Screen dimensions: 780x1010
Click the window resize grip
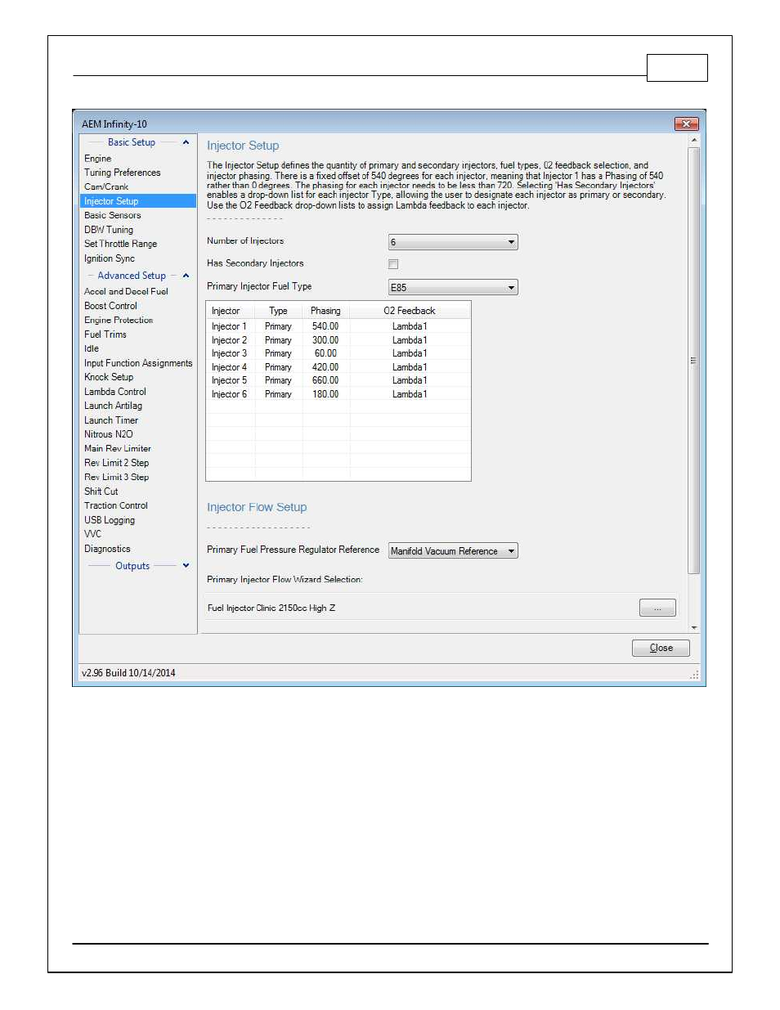[694, 675]
